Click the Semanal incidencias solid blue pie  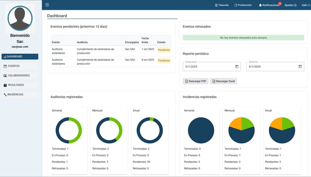(201, 130)
